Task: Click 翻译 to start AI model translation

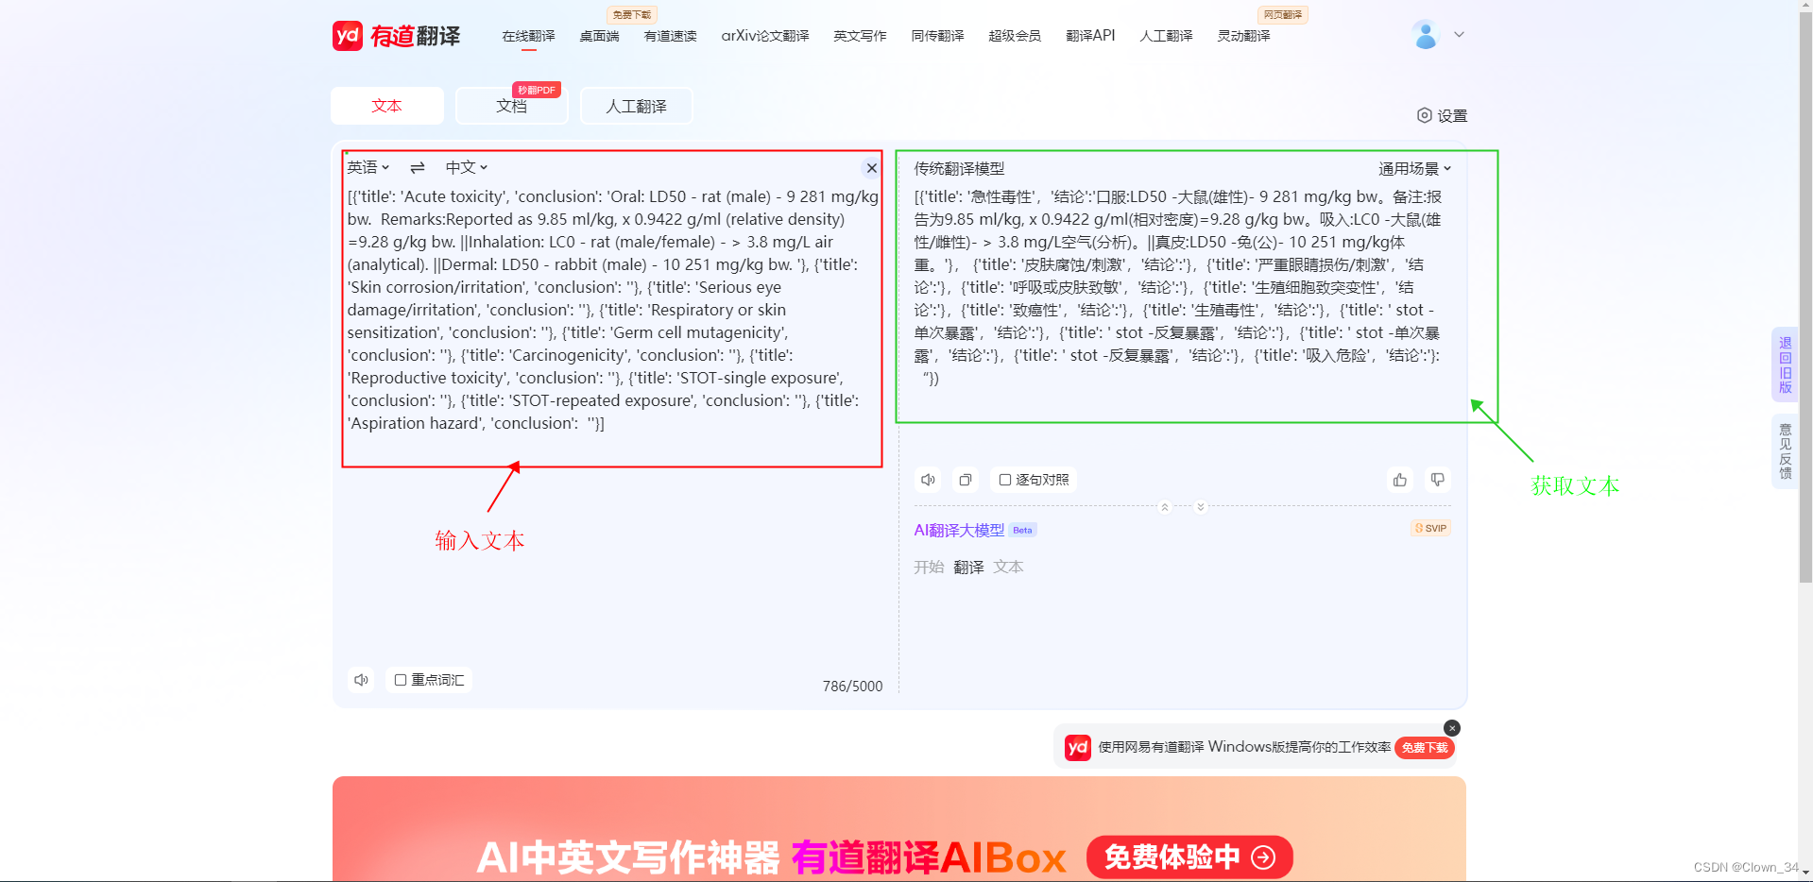Action: (968, 567)
